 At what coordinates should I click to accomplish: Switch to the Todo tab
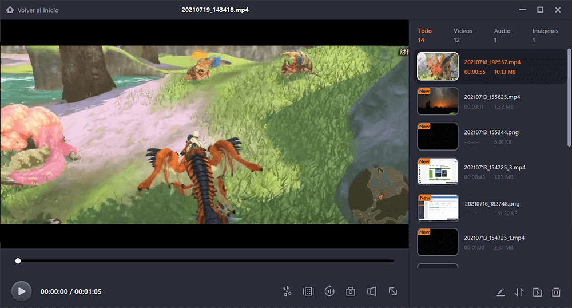(x=424, y=35)
